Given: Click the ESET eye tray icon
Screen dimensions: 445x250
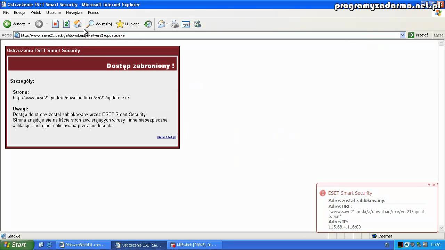Looking at the screenshot, I should point(407,245).
